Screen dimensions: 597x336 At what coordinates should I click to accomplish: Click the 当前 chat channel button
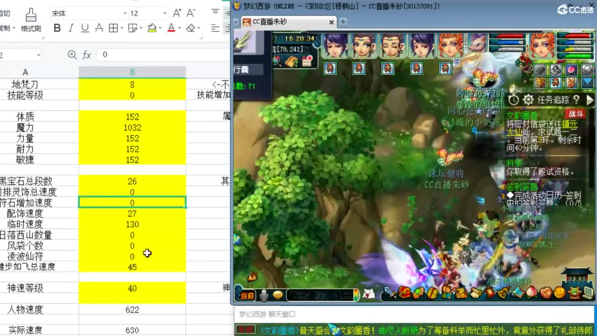coord(247,295)
